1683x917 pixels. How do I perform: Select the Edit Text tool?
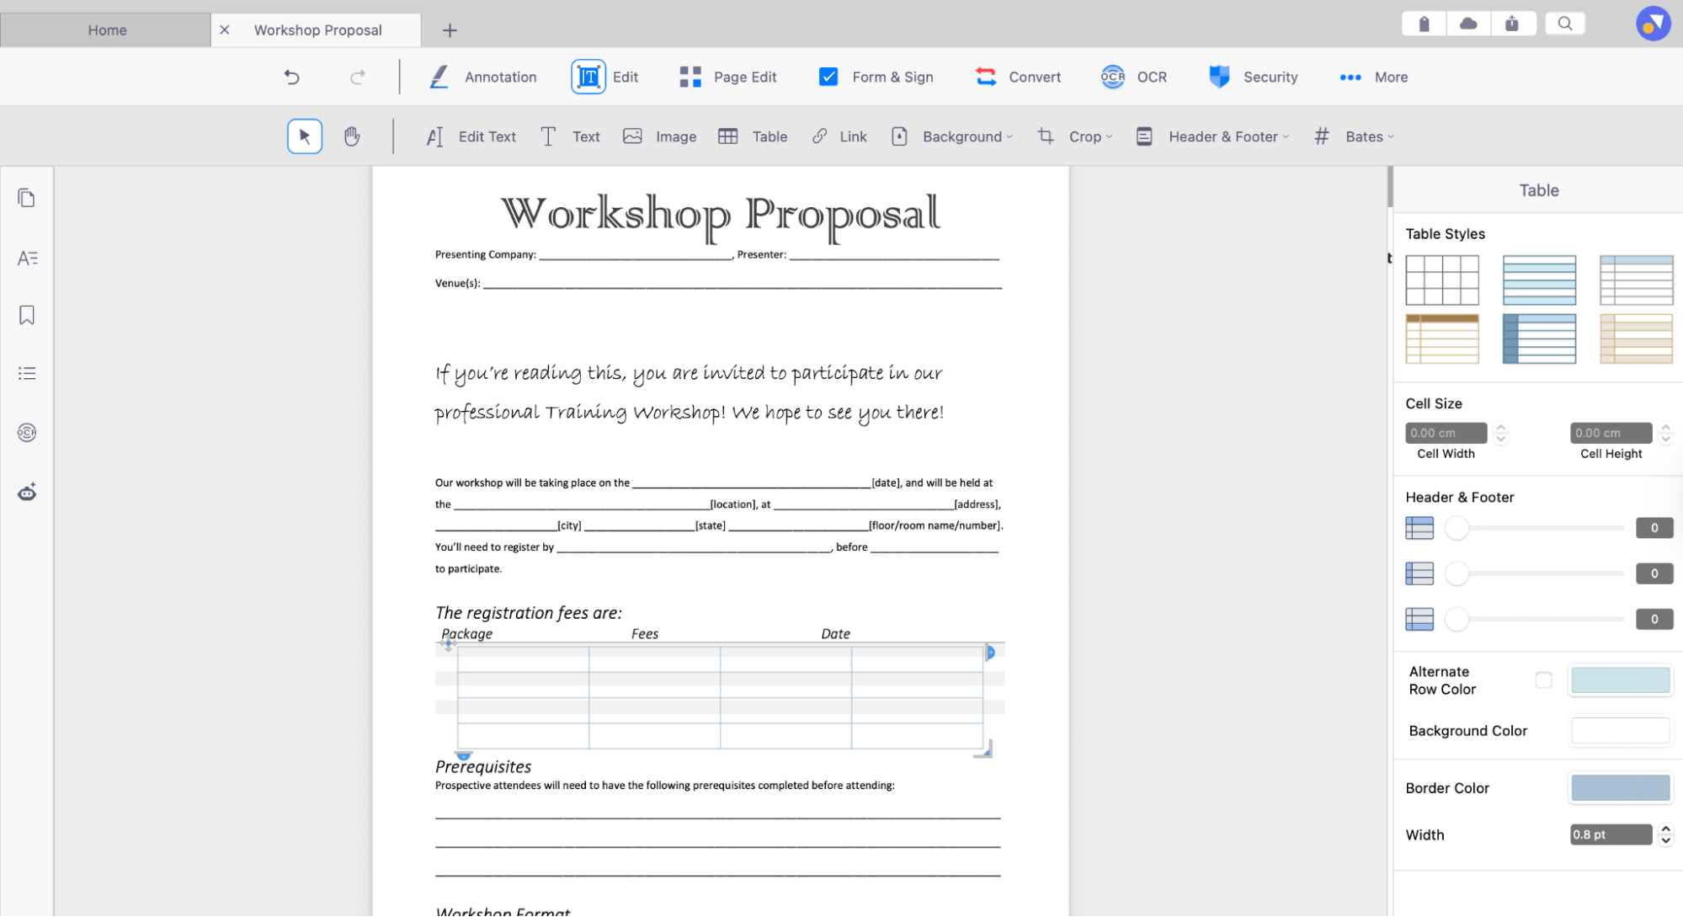coord(471,136)
